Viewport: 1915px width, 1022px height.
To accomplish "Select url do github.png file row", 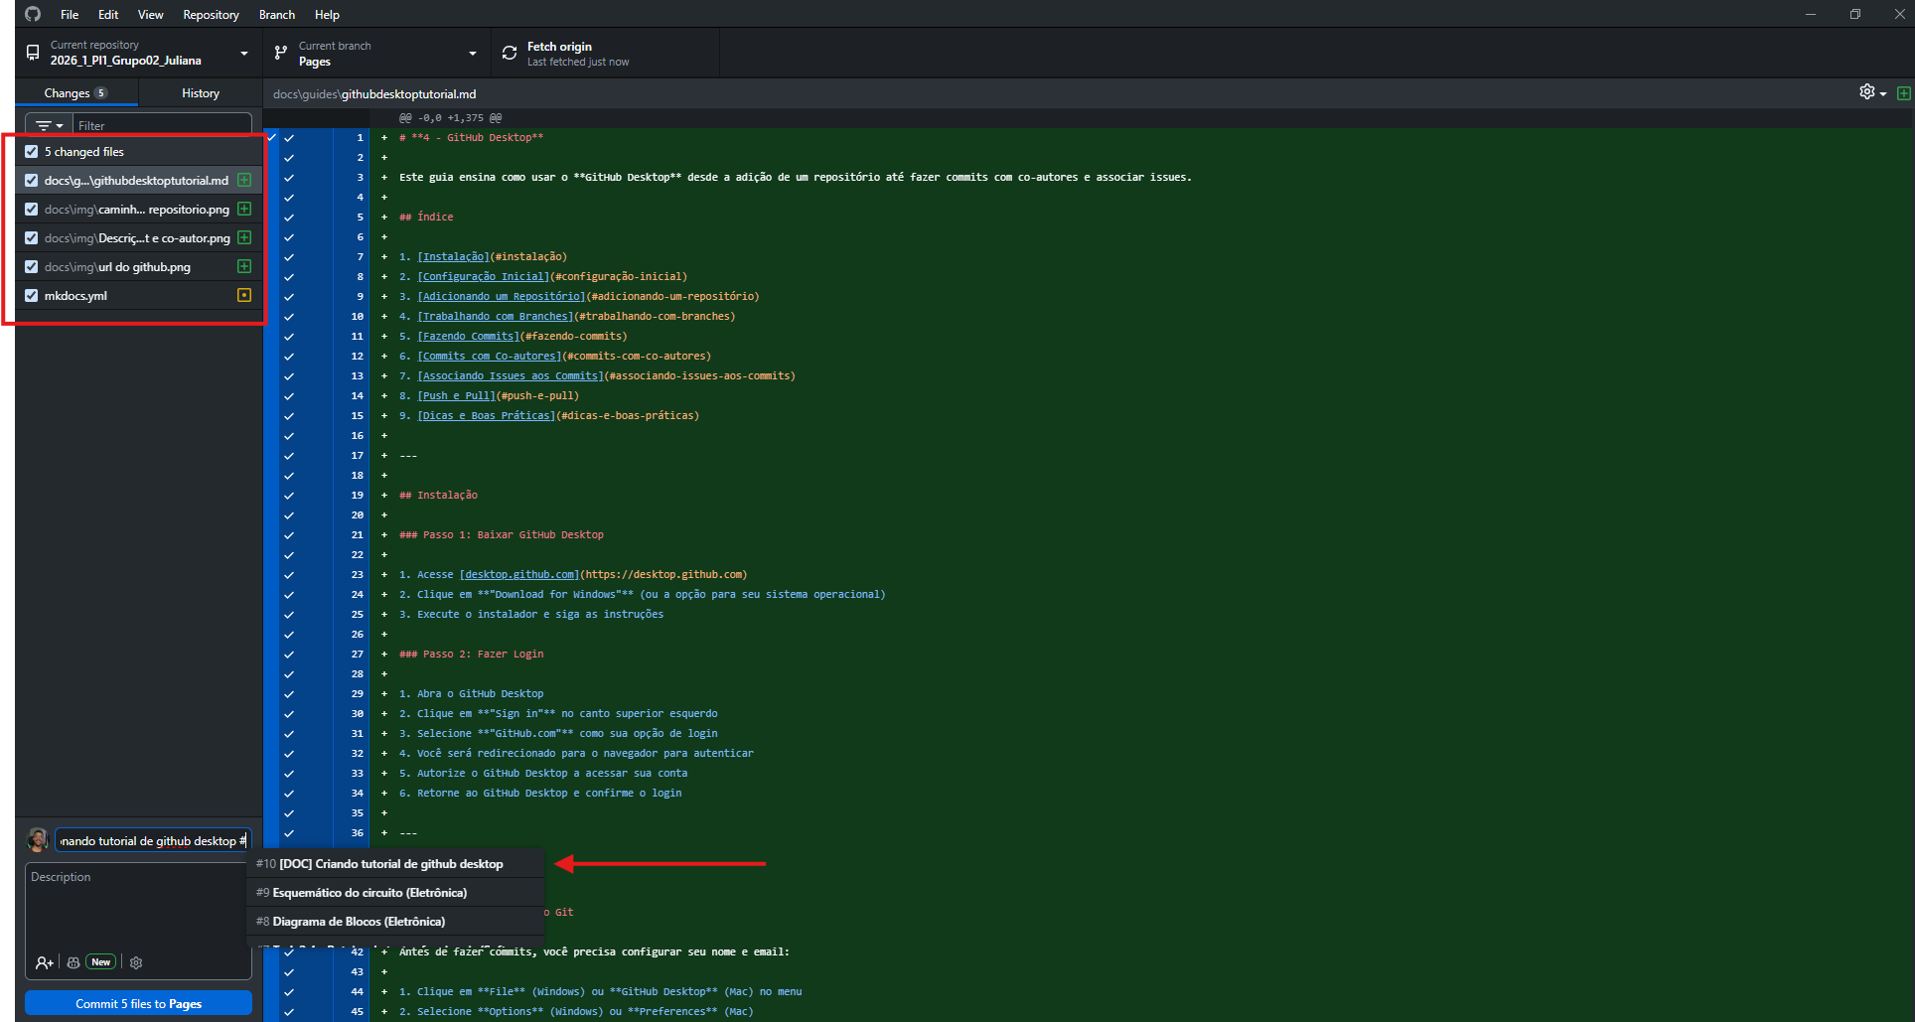I will [139, 267].
